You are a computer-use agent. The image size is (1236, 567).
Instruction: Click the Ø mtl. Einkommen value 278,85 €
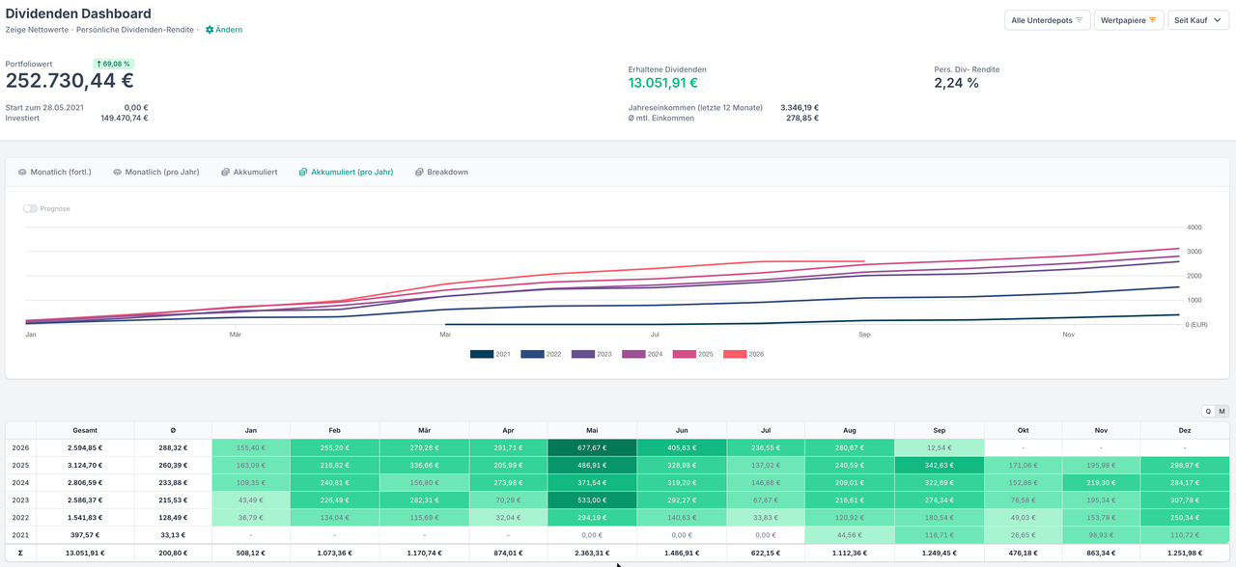point(802,118)
